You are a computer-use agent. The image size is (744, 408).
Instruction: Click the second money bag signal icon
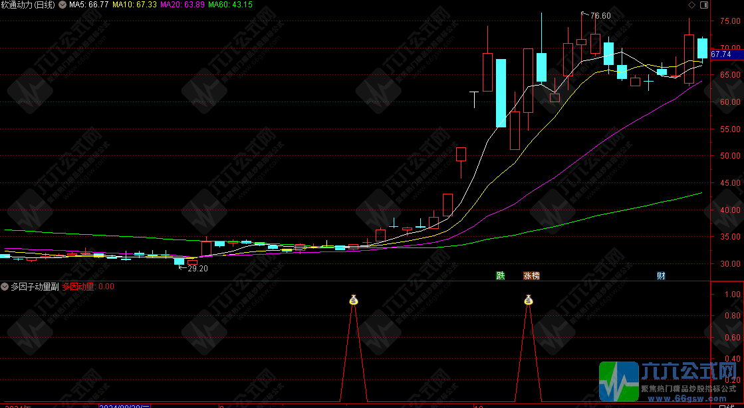tap(529, 301)
